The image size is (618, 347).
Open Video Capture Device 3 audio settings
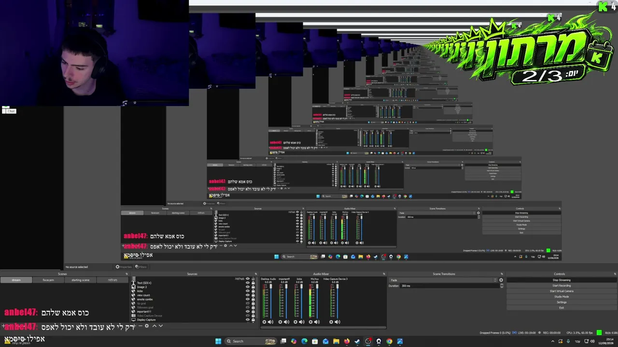pos(331,322)
